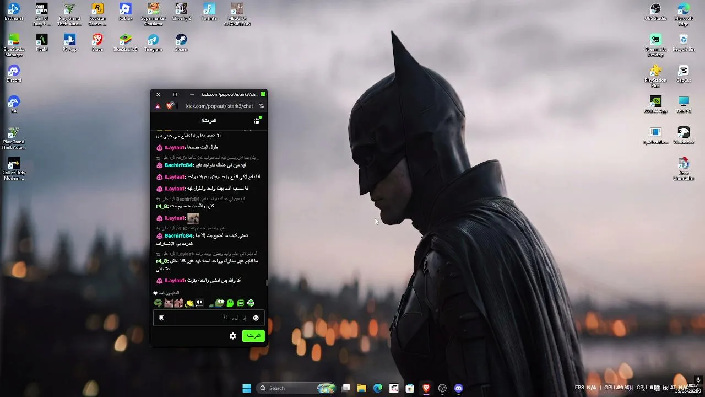Click the green chat send button
Viewport: 705px width, 397px height.
[x=253, y=336]
